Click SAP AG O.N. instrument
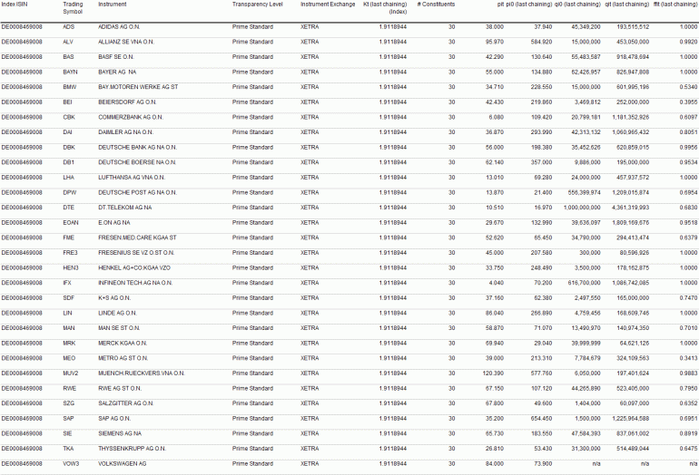699x475 pixels. [x=114, y=419]
